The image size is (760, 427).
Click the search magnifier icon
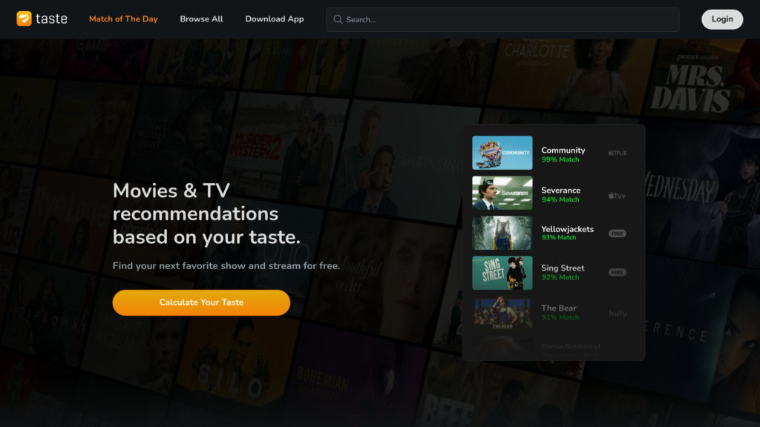[x=338, y=19]
